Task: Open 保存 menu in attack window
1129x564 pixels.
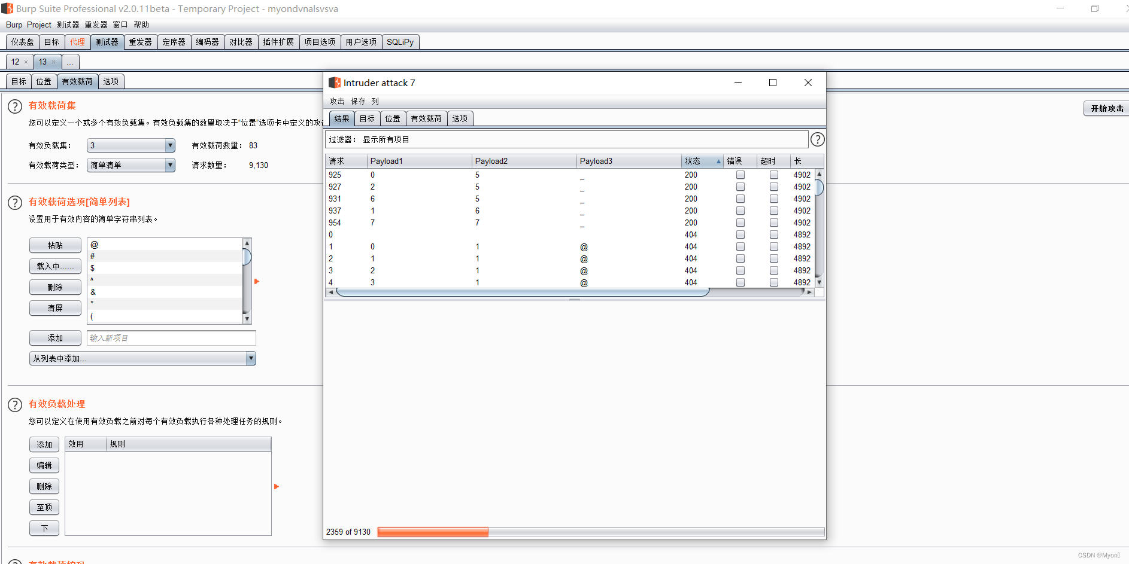Action: coord(358,101)
